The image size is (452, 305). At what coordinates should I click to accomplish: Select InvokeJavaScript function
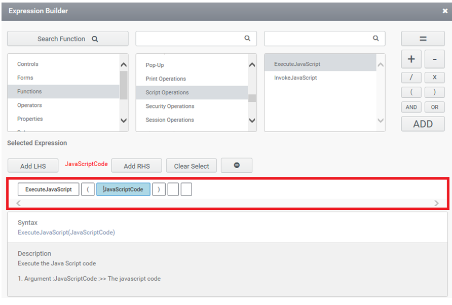(x=295, y=78)
